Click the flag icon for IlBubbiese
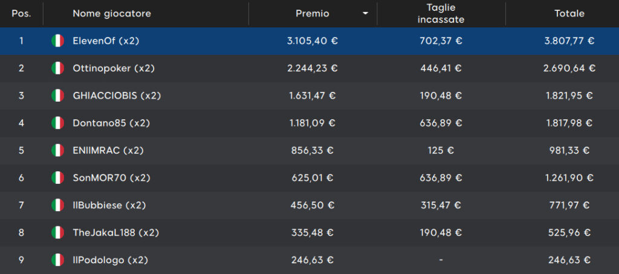 pyautogui.click(x=57, y=205)
